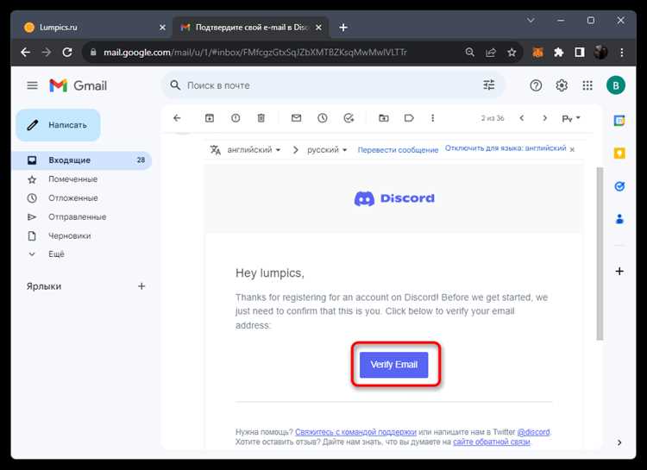The width and height of the screenshot is (647, 470).
Task: Go to newer email arrow
Action: tap(522, 118)
